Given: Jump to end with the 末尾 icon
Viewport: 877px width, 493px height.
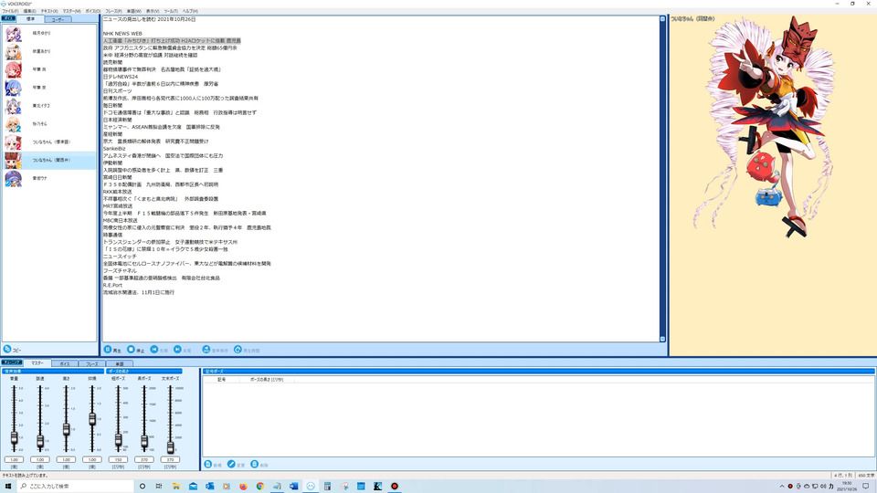Looking at the screenshot, I should coord(177,350).
